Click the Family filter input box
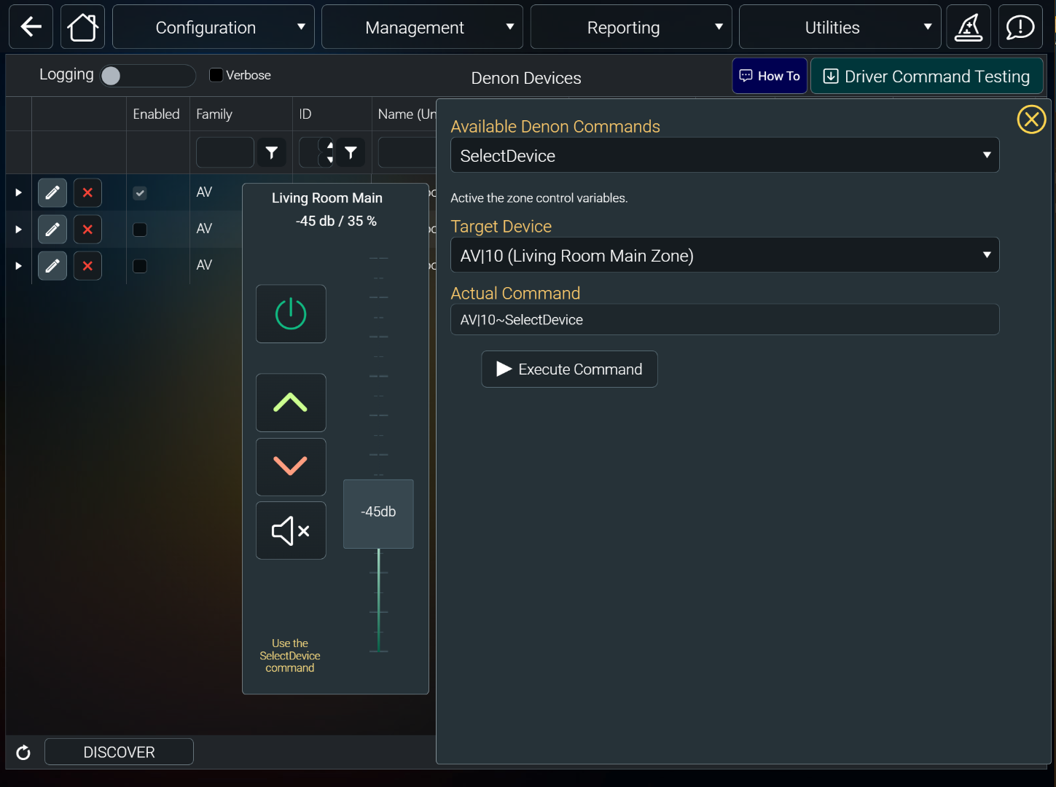Image resolution: width=1056 pixels, height=787 pixels. point(225,152)
